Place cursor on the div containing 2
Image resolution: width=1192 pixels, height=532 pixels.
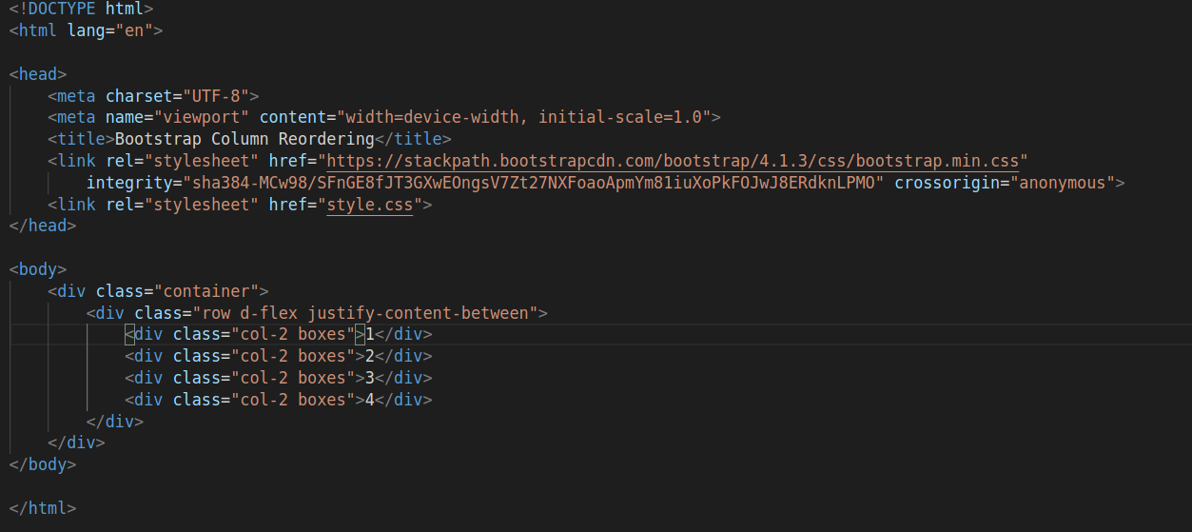(278, 357)
